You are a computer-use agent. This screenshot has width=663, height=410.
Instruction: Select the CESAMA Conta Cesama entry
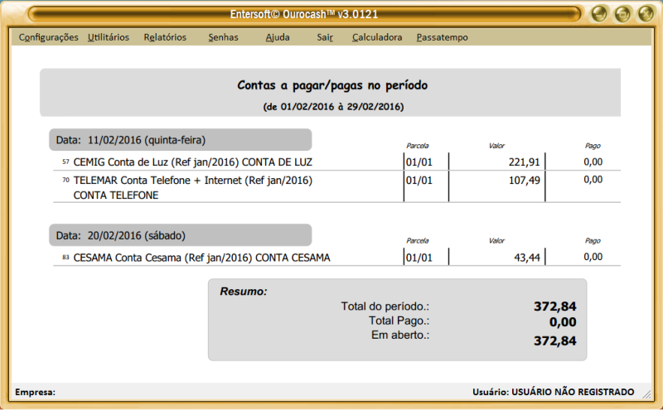201,258
